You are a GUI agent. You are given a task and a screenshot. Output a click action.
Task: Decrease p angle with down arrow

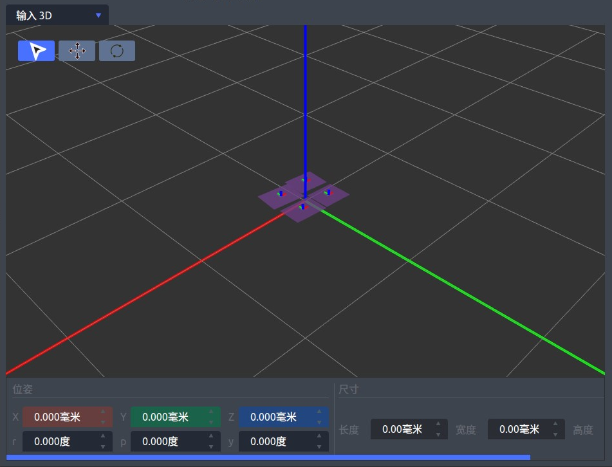pyautogui.click(x=211, y=446)
